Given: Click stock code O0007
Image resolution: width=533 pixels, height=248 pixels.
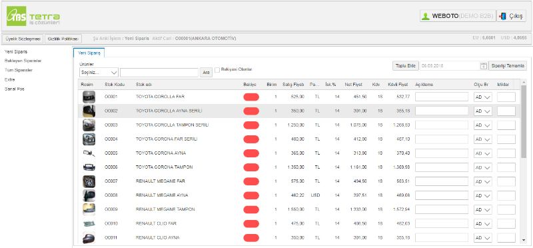Looking at the screenshot, I should 111,181.
